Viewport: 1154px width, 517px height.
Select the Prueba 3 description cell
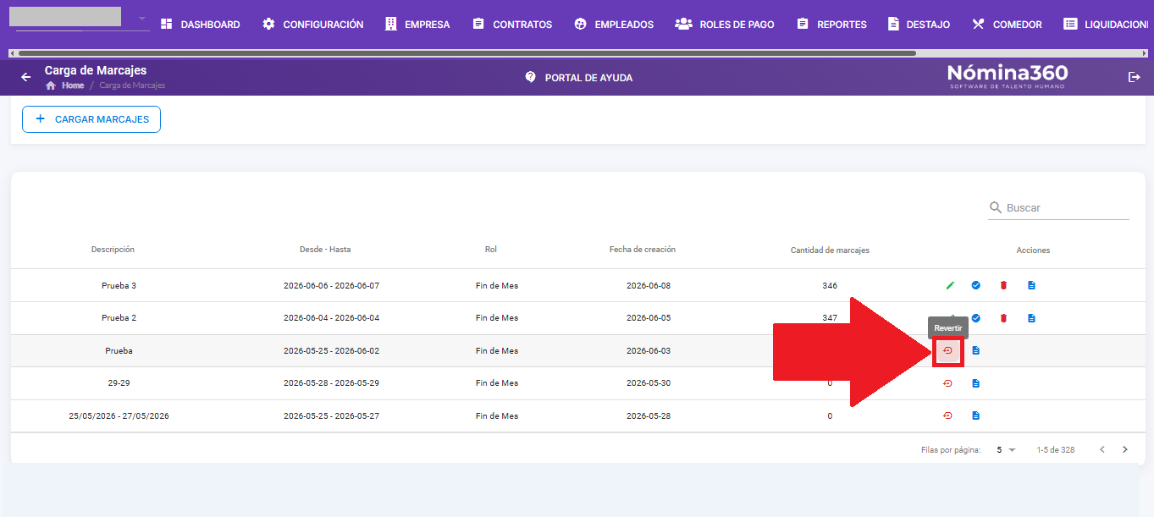pyautogui.click(x=119, y=285)
